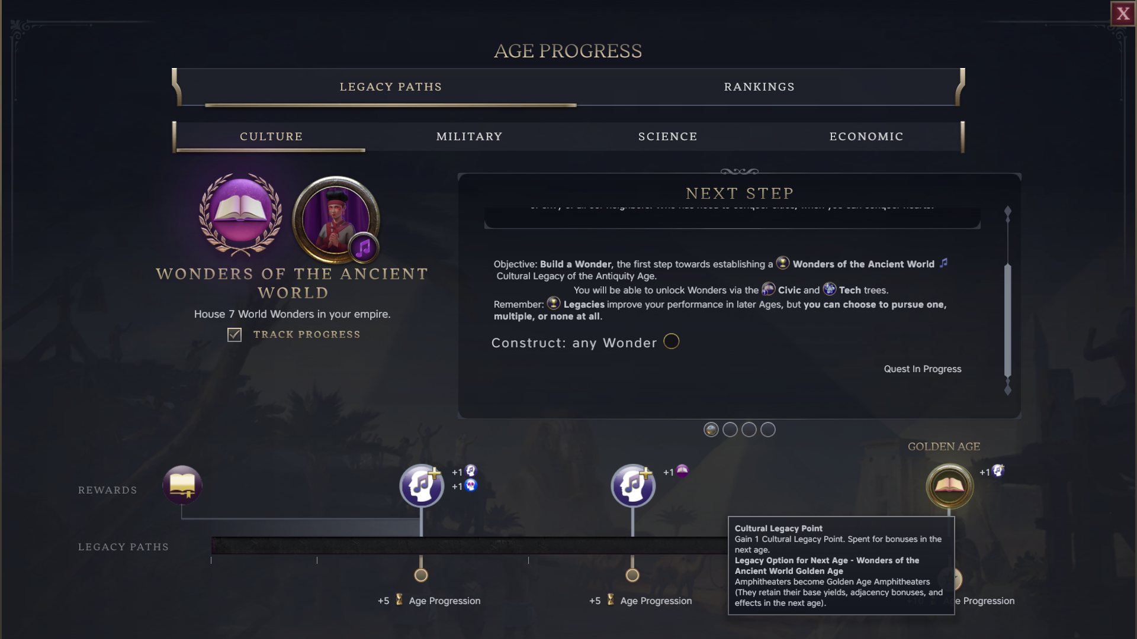Screen dimensions: 1137x639
Task: Click the yellow book rewards icon
Action: (x=182, y=485)
